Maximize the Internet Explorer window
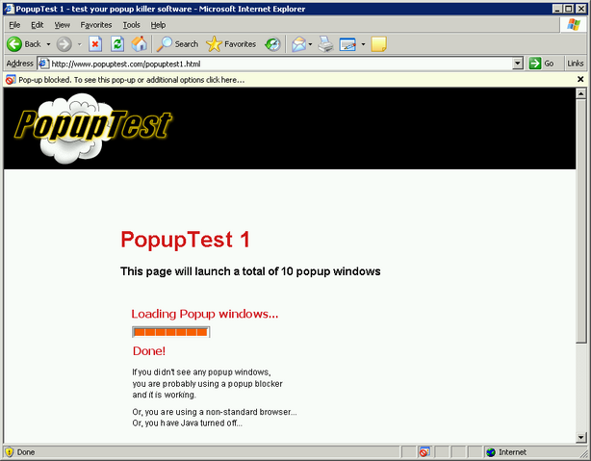 tap(569, 9)
